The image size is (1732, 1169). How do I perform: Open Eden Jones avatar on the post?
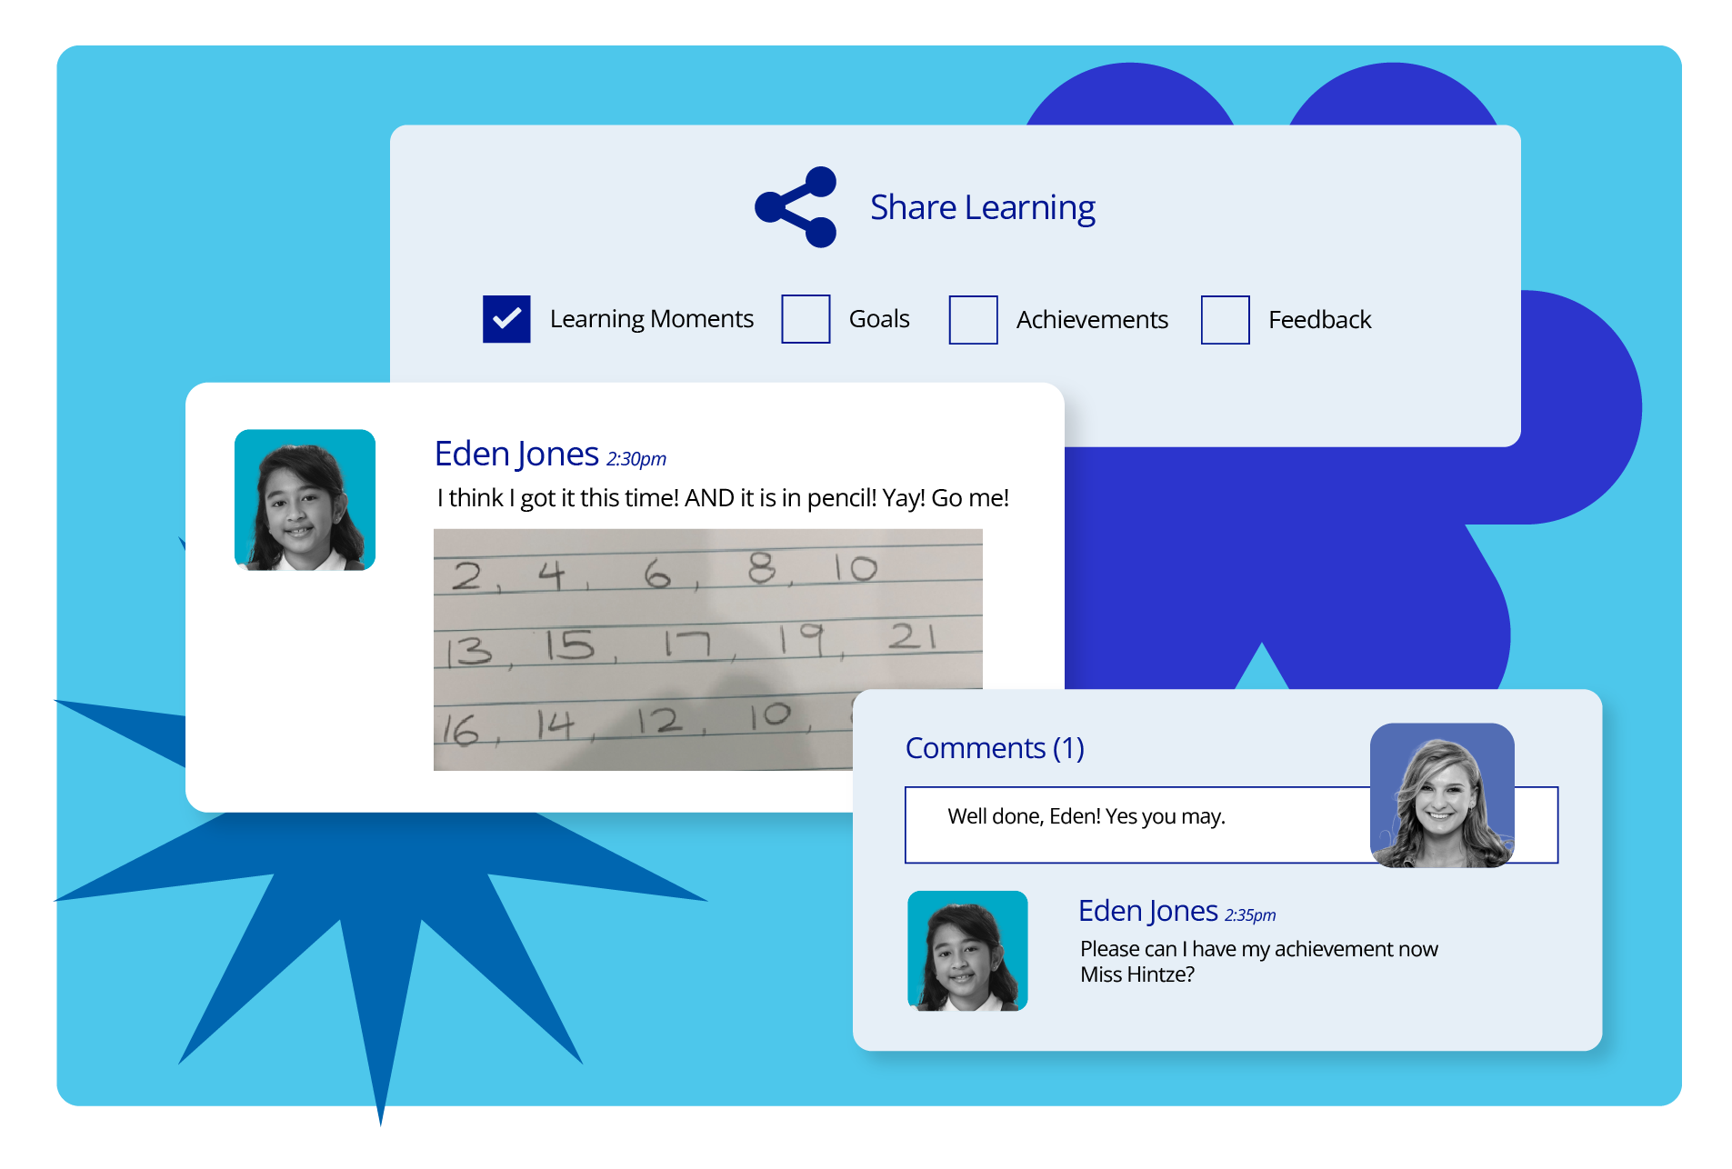click(x=305, y=500)
